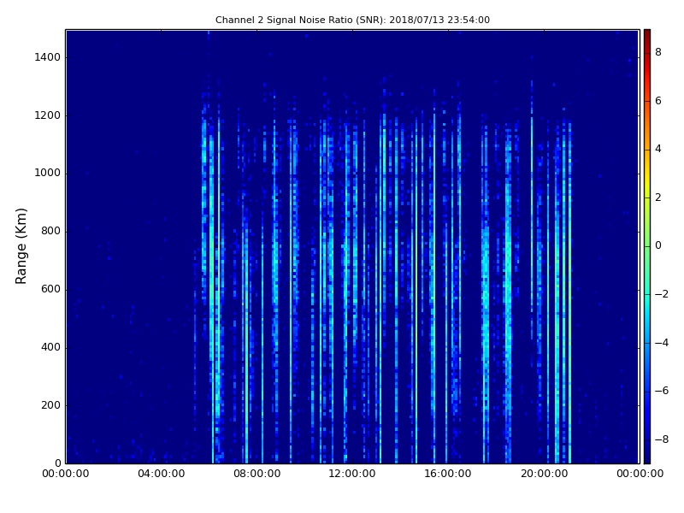This screenshot has height=513, width=684.
Task: Click the 1400 range tick label
Action: point(47,57)
